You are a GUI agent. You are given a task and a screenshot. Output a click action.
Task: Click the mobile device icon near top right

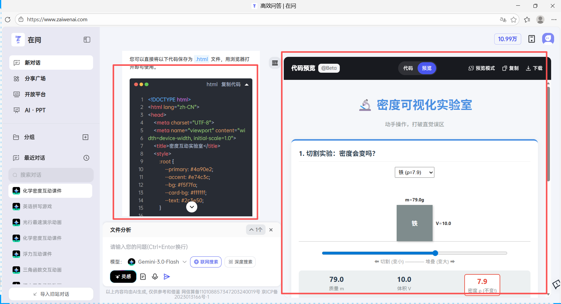coord(532,39)
